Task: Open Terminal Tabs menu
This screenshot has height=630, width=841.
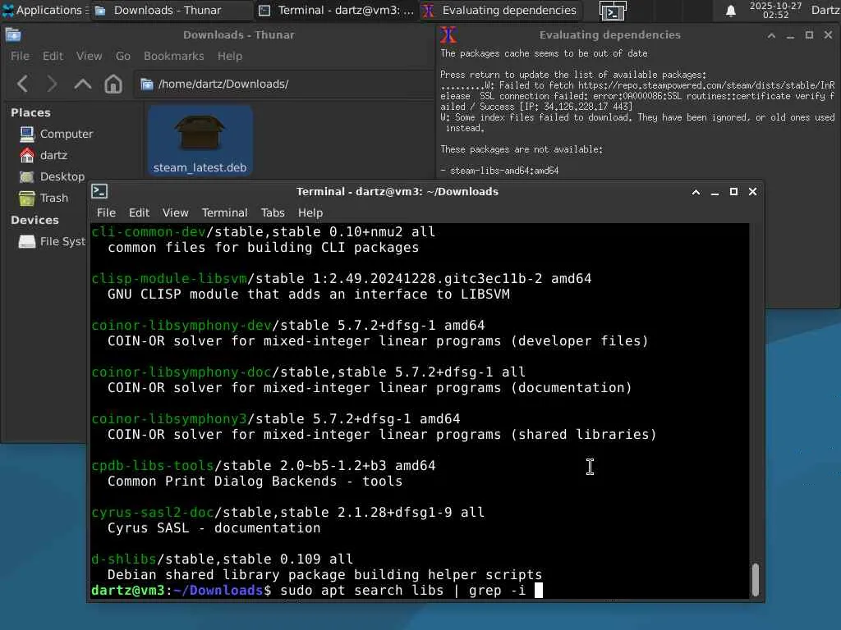Action: 273,212
